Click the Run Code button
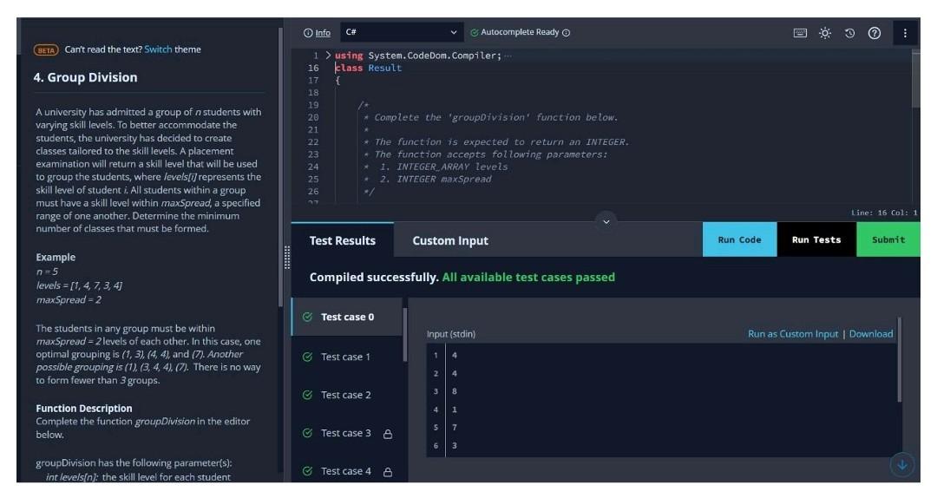Image resolution: width=937 pixels, height=498 pixels. 739,239
